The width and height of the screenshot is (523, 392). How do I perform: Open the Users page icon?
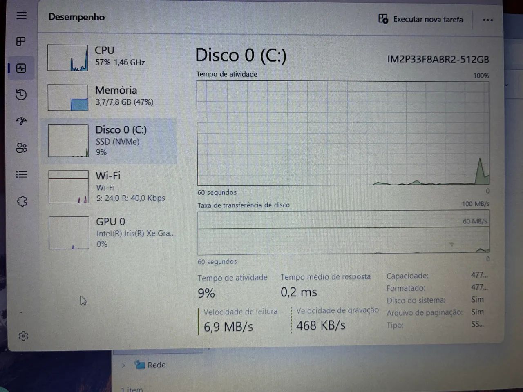click(x=21, y=147)
